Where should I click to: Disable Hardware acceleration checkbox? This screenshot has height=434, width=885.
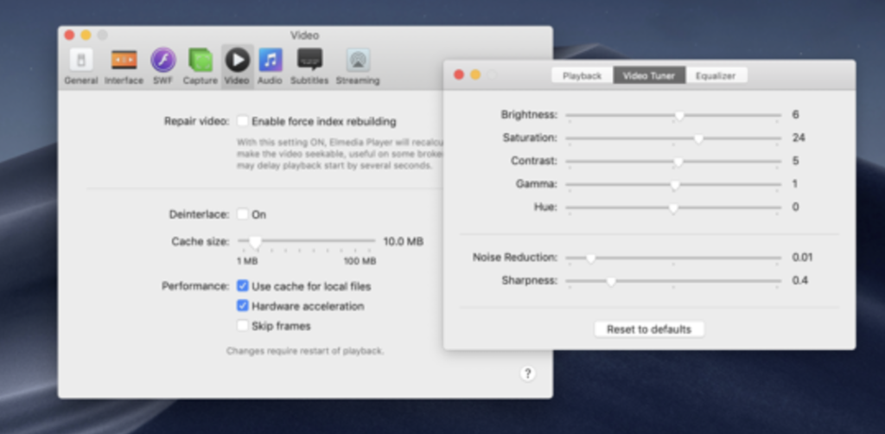[x=242, y=306]
